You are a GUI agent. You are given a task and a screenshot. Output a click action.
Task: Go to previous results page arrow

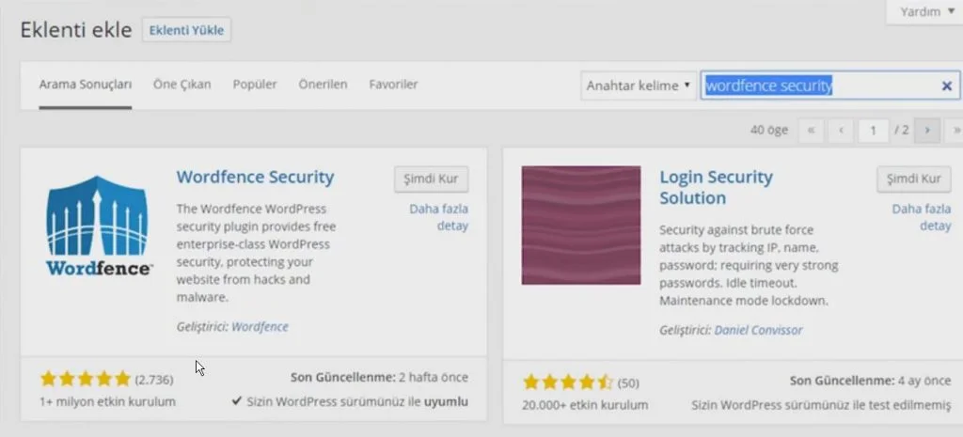click(x=840, y=131)
